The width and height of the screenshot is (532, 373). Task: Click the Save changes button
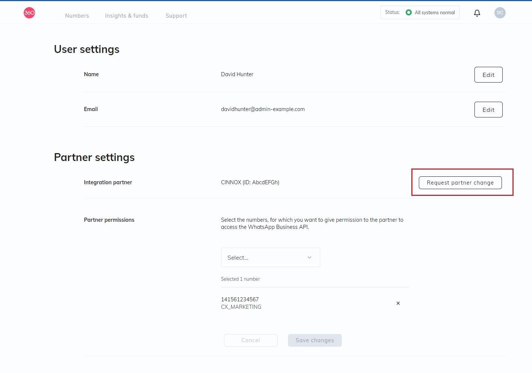[314, 340]
